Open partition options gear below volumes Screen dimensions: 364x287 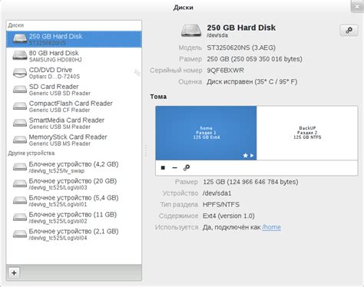(x=187, y=168)
